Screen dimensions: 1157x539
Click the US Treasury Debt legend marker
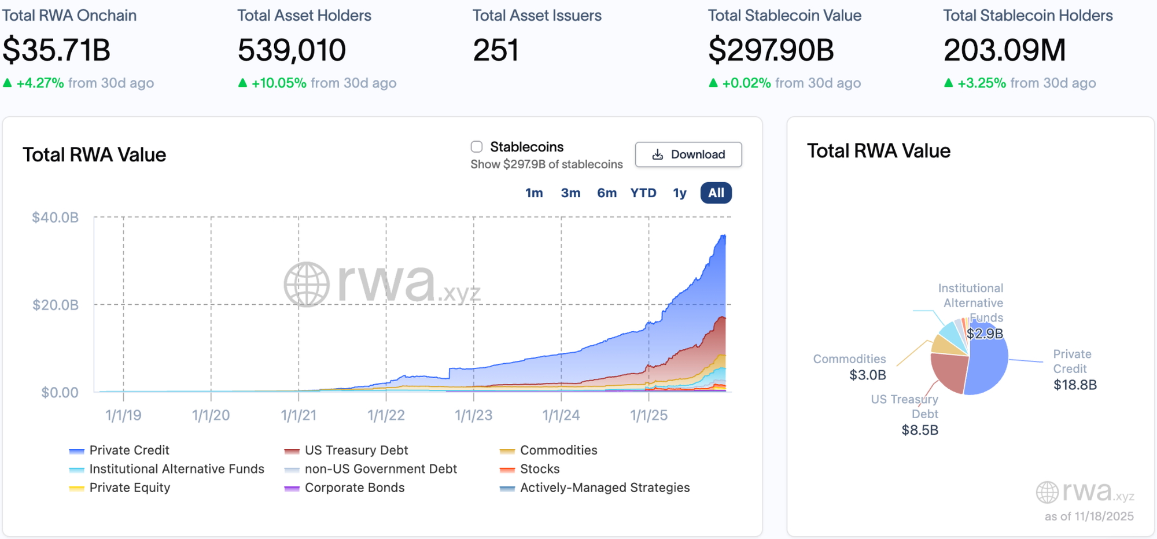(x=292, y=450)
